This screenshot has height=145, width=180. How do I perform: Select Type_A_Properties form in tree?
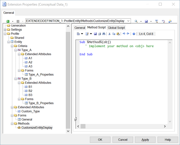[41, 75]
